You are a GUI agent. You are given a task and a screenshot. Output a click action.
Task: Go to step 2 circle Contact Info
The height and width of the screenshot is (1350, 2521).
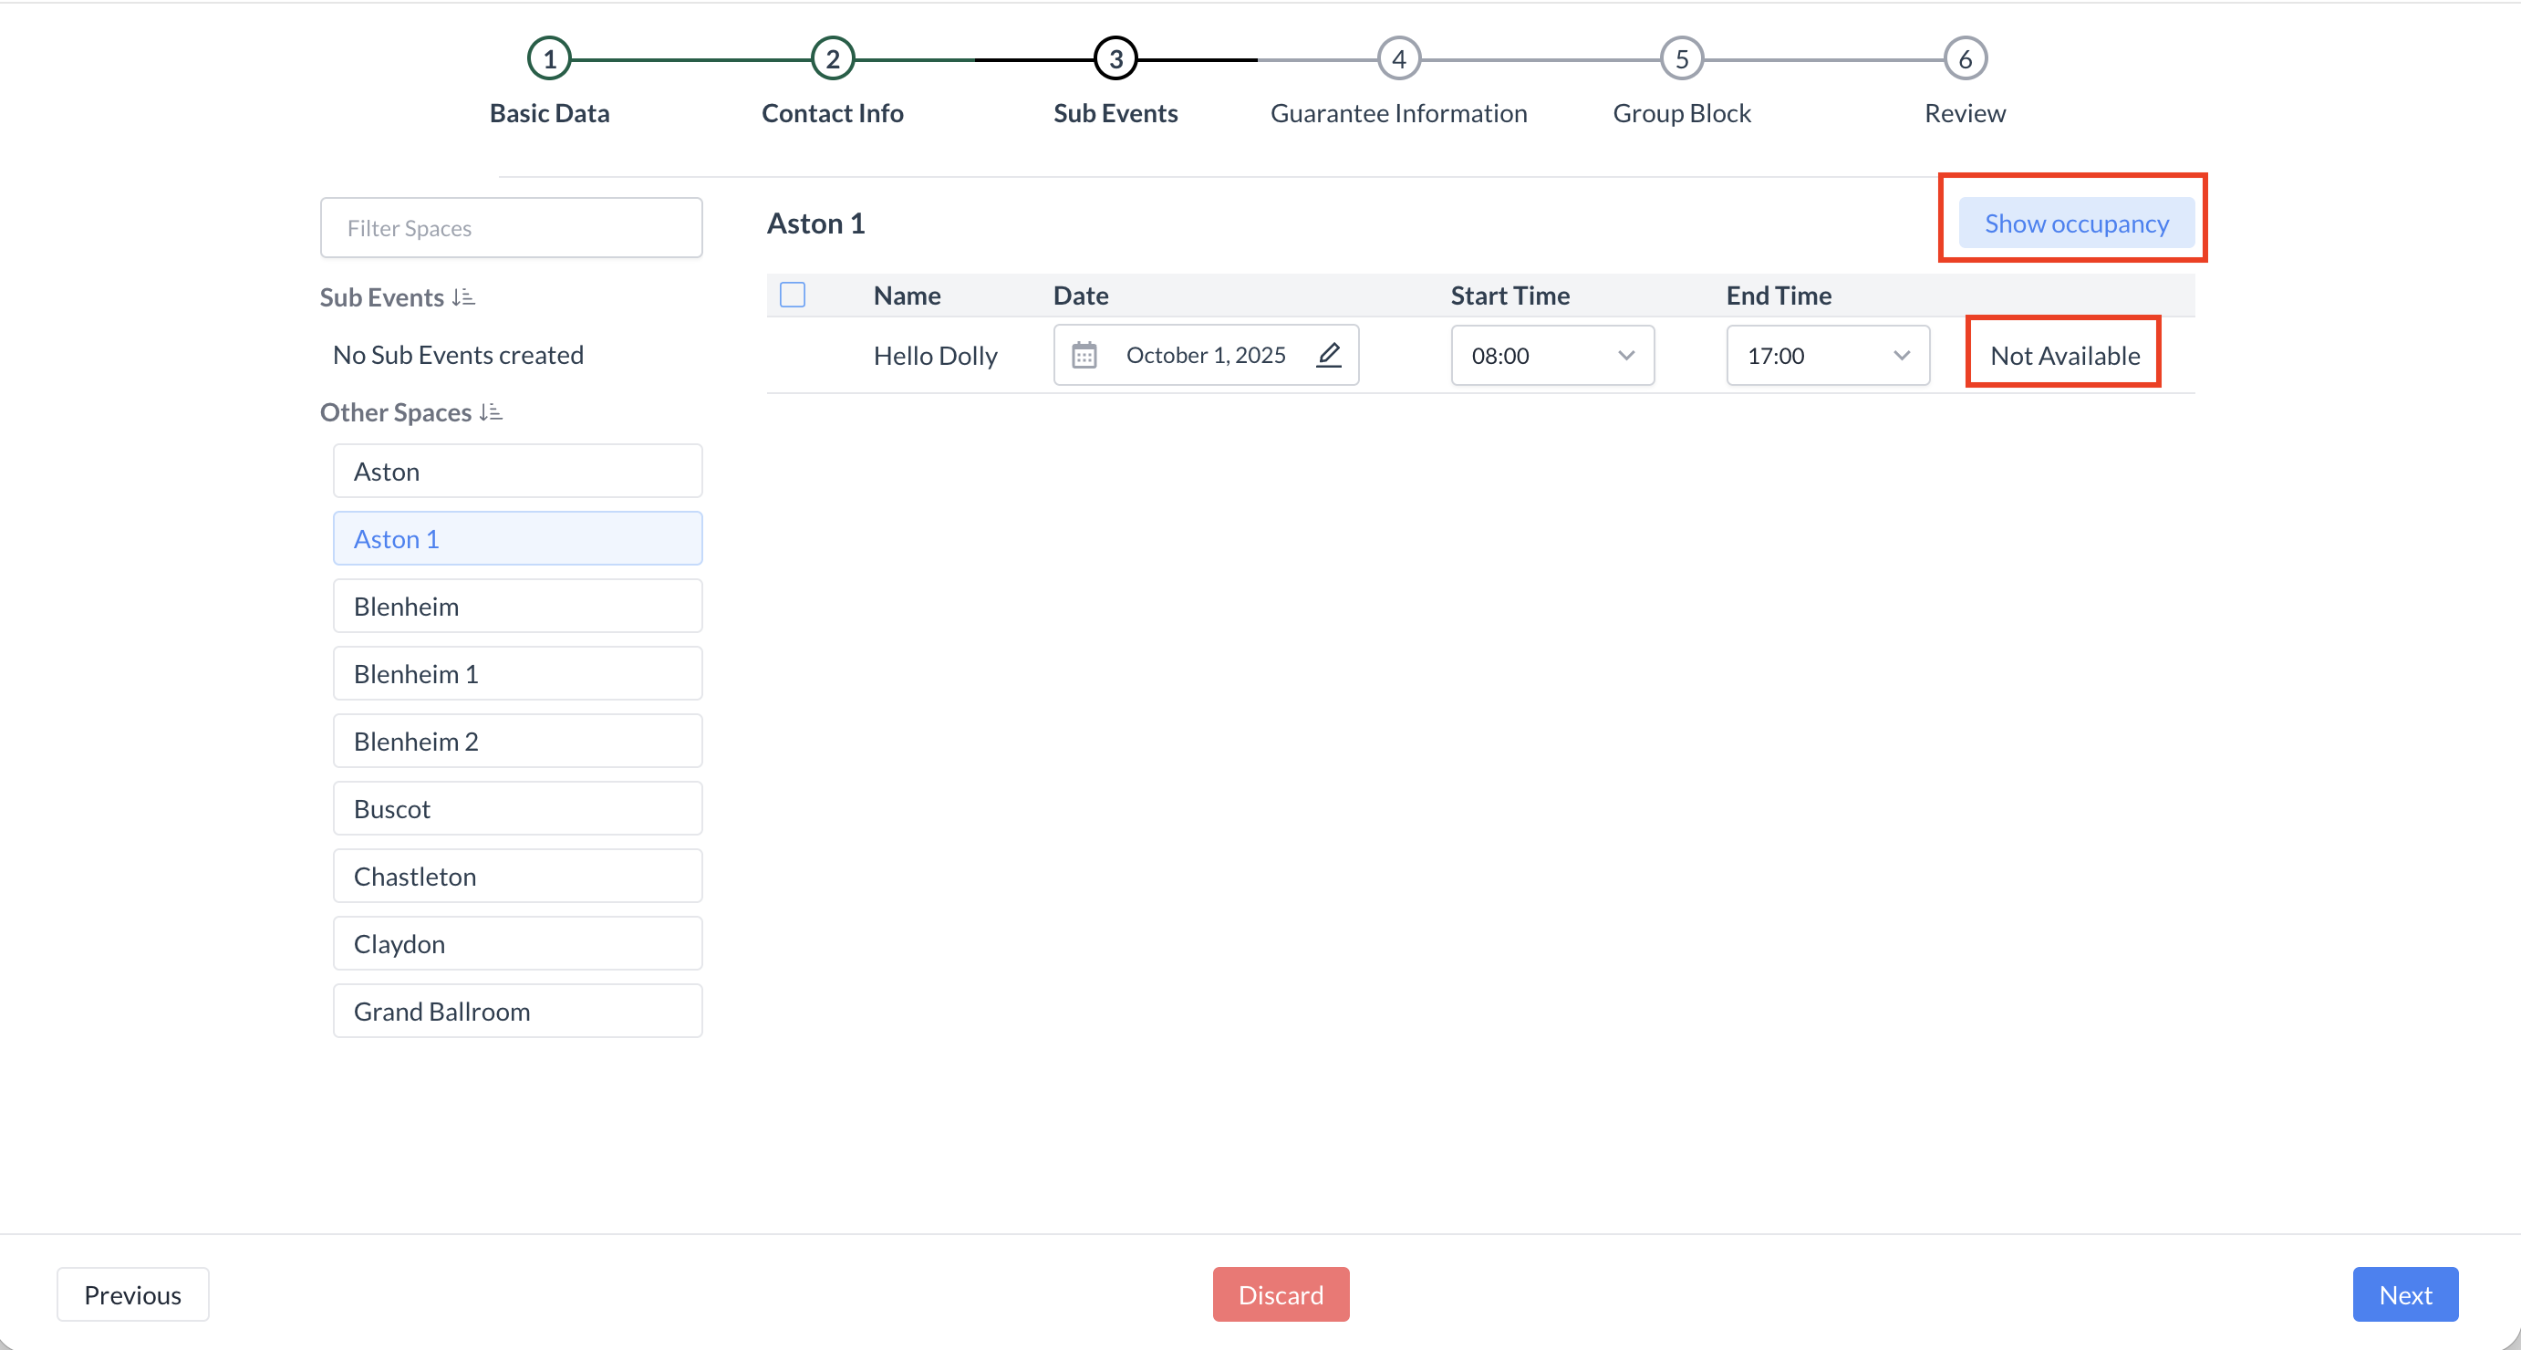(x=832, y=58)
